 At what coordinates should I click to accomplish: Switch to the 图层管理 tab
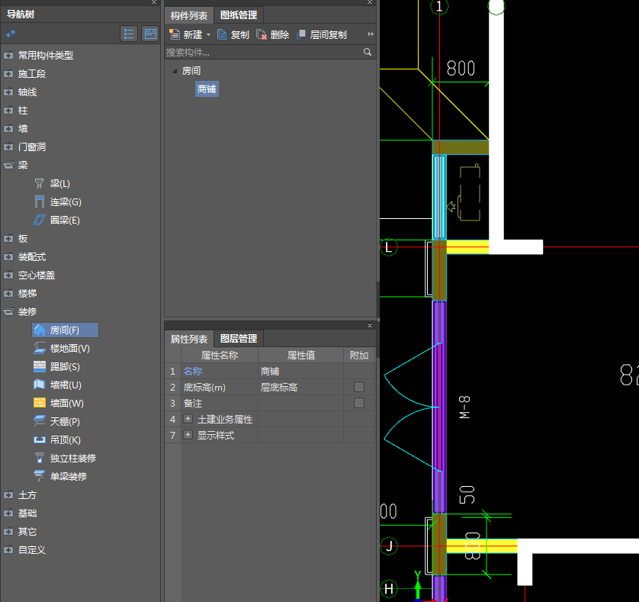pyautogui.click(x=239, y=339)
